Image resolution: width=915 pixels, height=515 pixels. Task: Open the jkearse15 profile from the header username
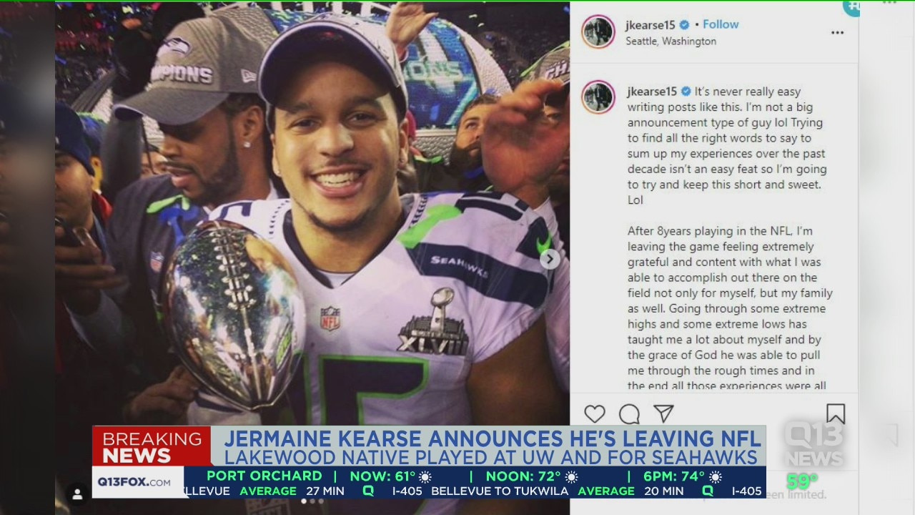pyautogui.click(x=651, y=25)
